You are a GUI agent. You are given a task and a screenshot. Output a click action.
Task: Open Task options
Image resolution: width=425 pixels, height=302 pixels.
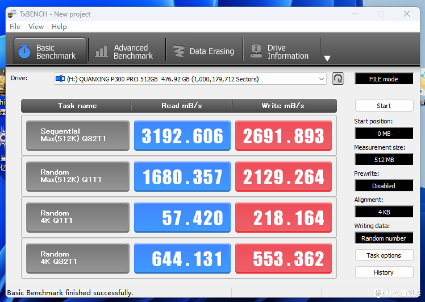point(384,256)
